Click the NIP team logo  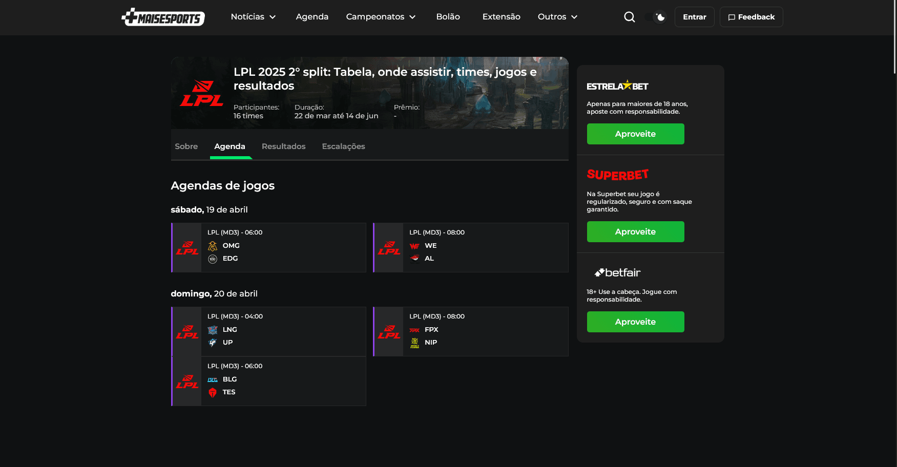click(414, 343)
